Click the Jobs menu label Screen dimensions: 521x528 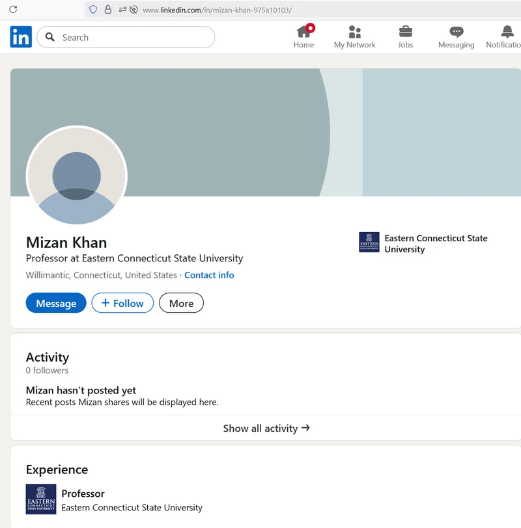tap(405, 45)
